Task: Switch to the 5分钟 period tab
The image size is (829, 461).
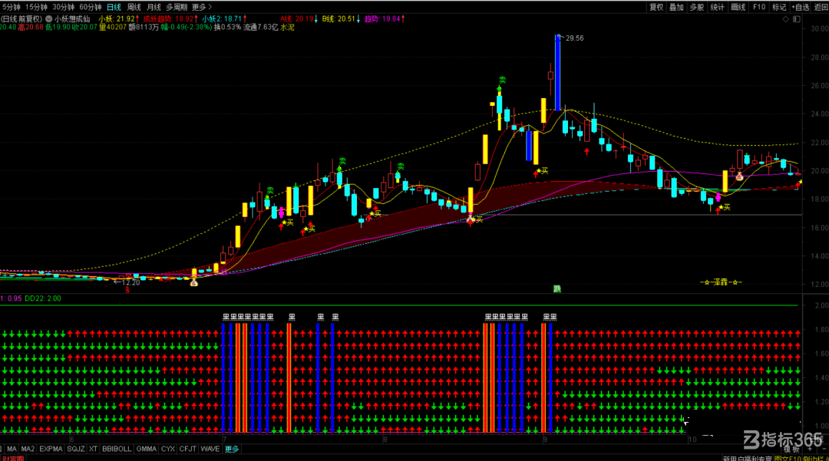Action: 11,7
